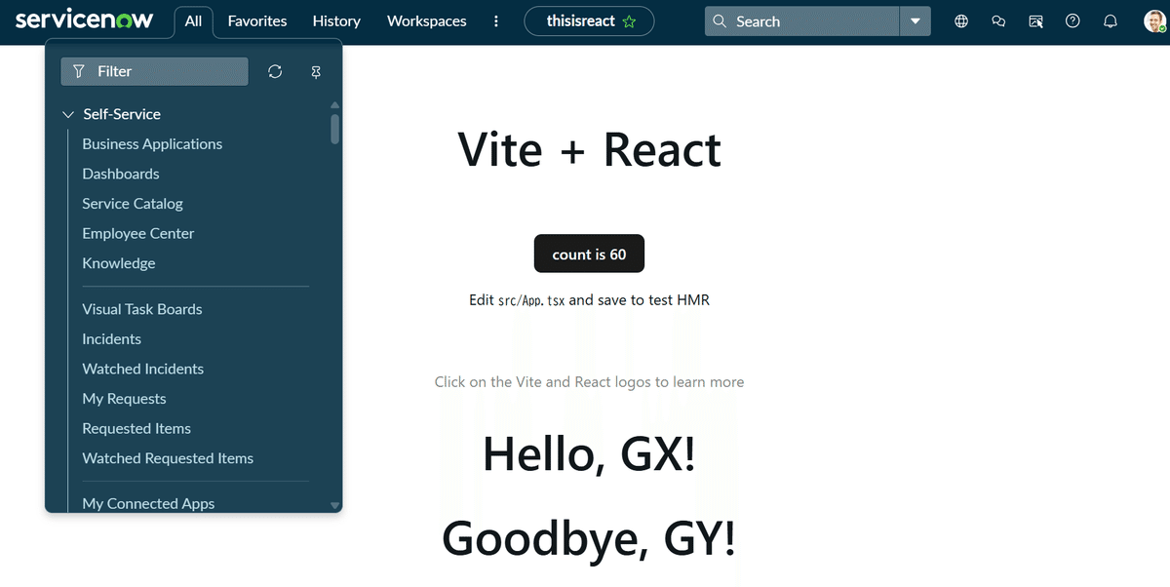Image resolution: width=1170 pixels, height=587 pixels.
Task: Open the application picker icon beside chat
Action: tap(1035, 21)
